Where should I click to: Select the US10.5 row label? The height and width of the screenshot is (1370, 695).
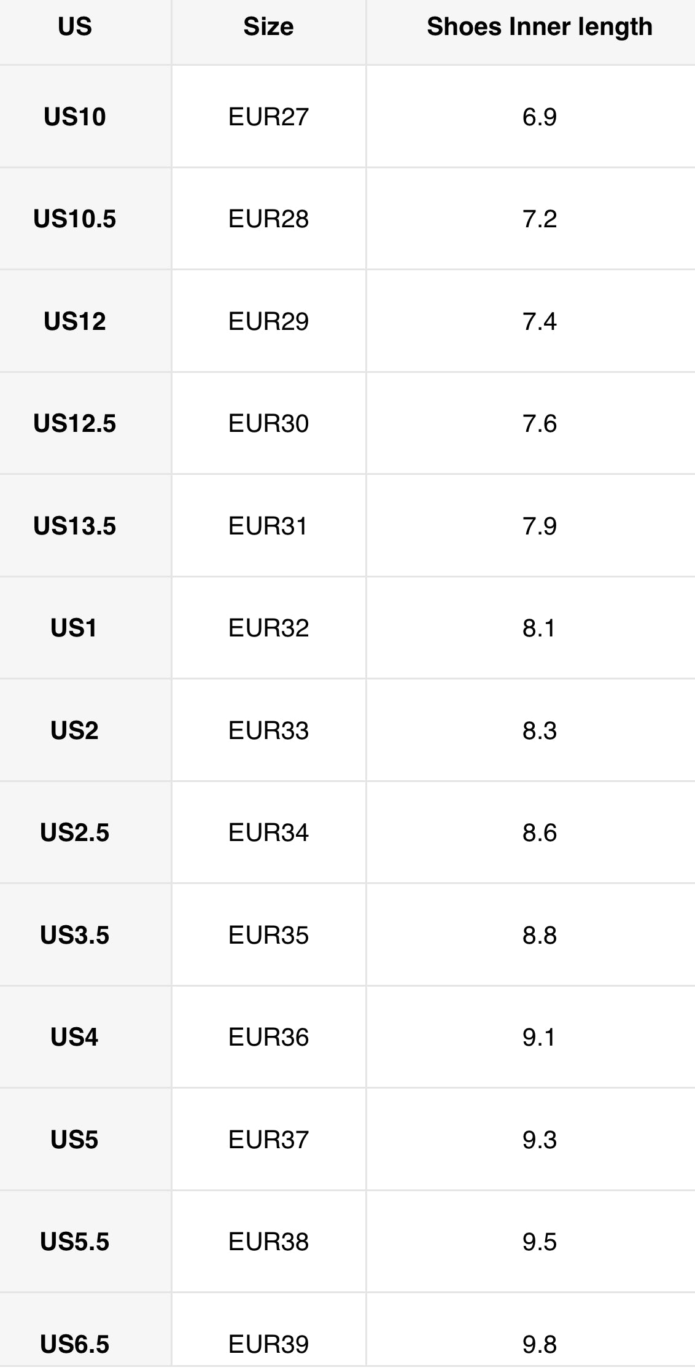point(75,219)
